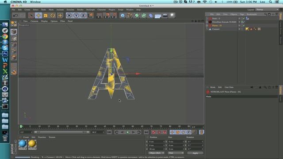Select yellow material thumbnail
The width and height of the screenshot is (283, 159).
pos(32,144)
